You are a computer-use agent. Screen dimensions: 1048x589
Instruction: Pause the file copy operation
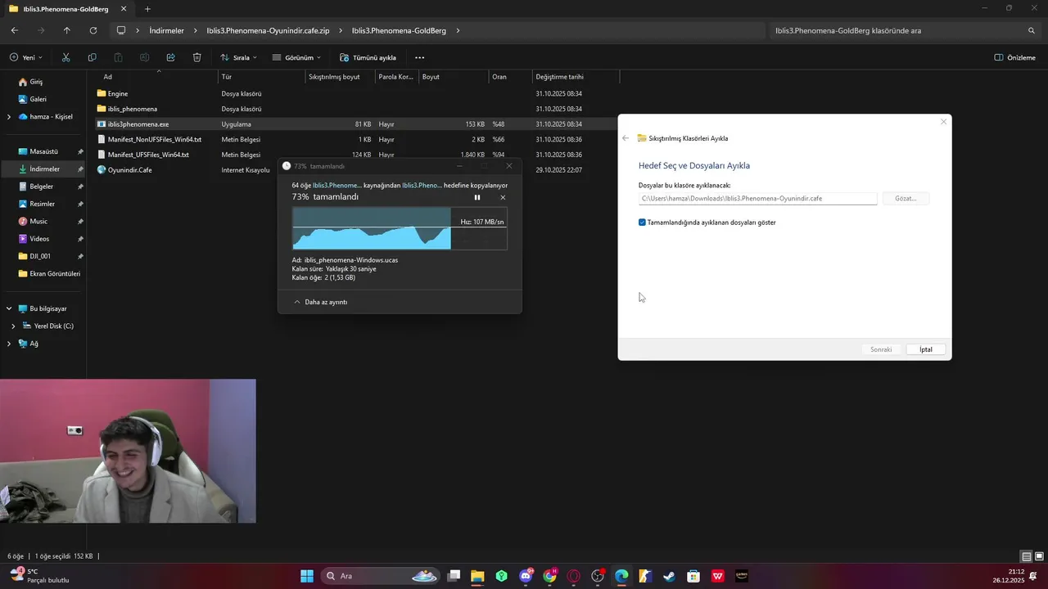(x=477, y=197)
